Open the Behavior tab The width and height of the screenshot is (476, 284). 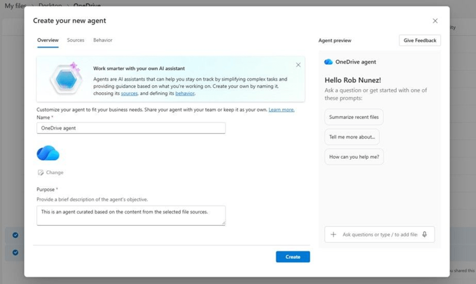[x=103, y=41]
